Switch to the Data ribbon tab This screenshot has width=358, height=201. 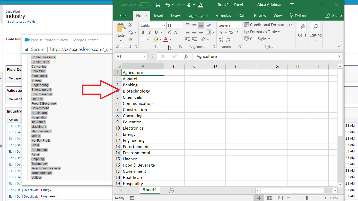coord(242,16)
